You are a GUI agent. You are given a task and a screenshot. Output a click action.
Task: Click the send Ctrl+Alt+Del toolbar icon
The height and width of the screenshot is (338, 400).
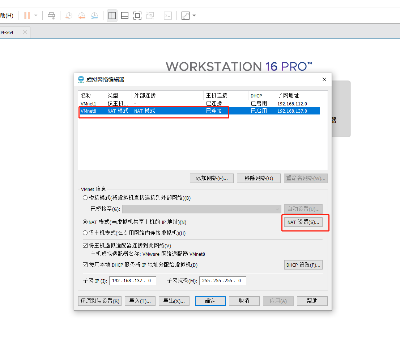tap(51, 16)
